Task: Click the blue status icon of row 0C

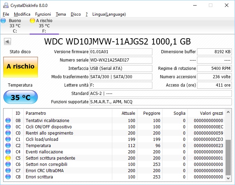Action: coord(8,127)
